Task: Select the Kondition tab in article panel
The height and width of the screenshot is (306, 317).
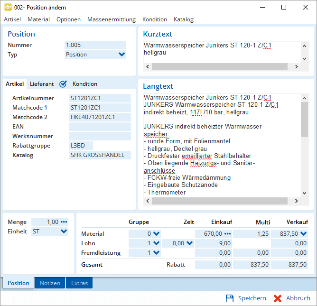Action: point(84,84)
